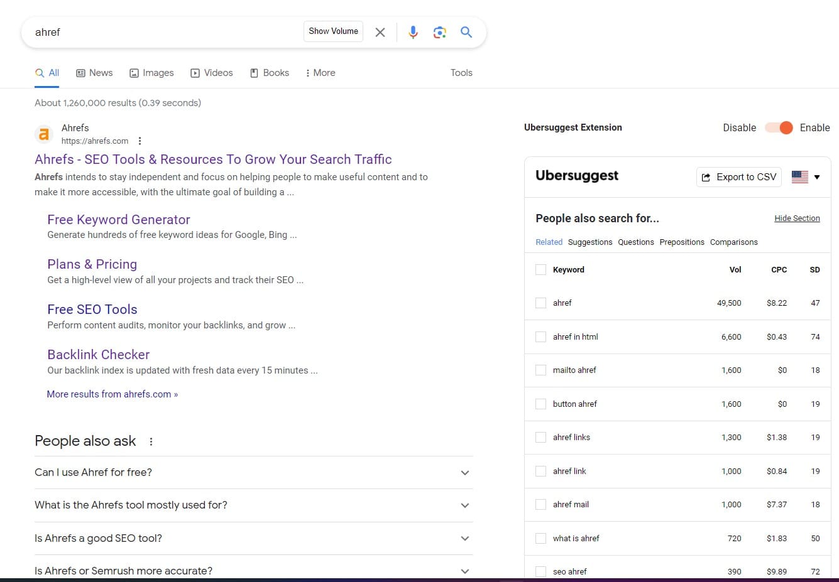
Task: Tick the button ahref checkbox
Action: 540,404
